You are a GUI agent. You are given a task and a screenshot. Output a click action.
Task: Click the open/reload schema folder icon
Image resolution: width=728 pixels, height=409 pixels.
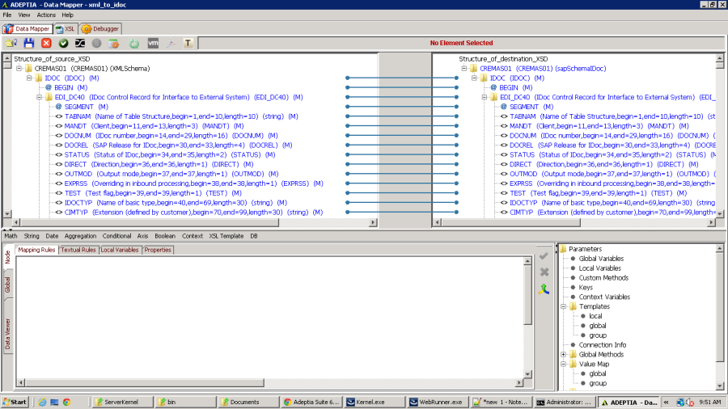tap(11, 43)
